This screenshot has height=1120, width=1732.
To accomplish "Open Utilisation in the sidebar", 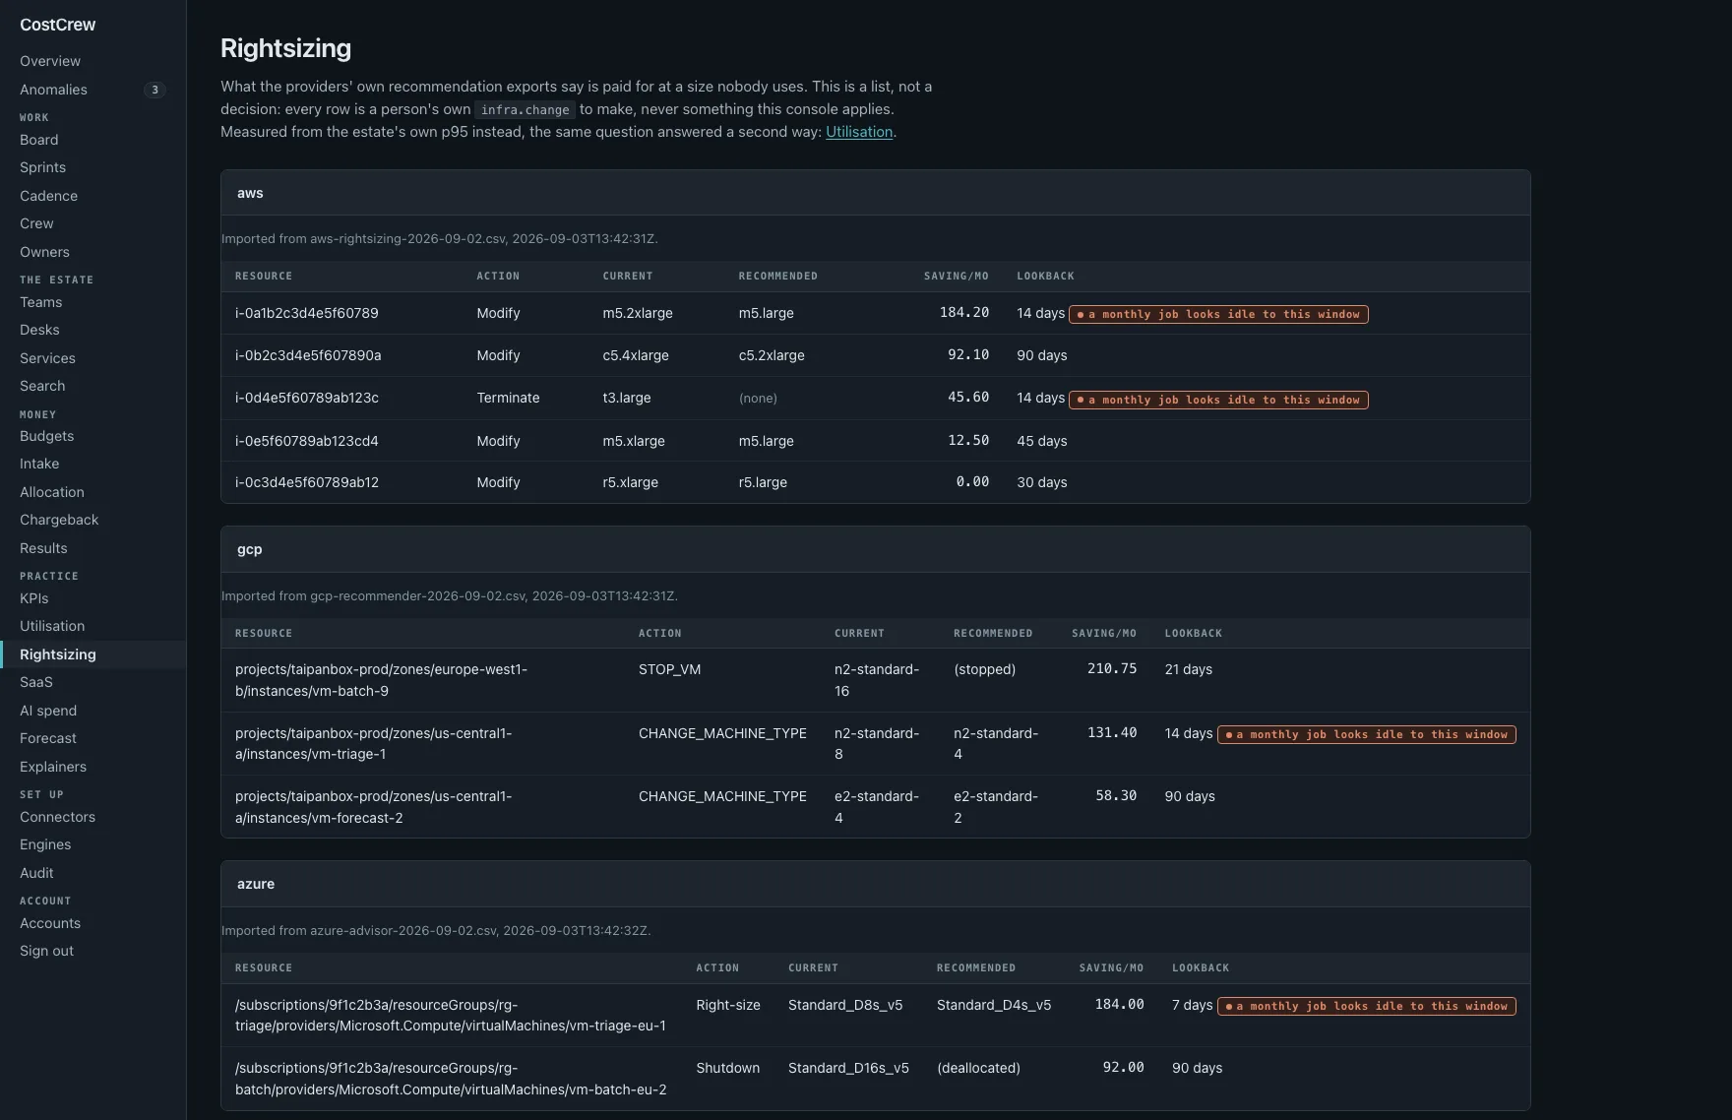I will 52,626.
